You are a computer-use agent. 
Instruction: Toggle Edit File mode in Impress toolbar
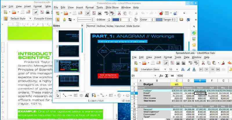(x=87, y=13)
